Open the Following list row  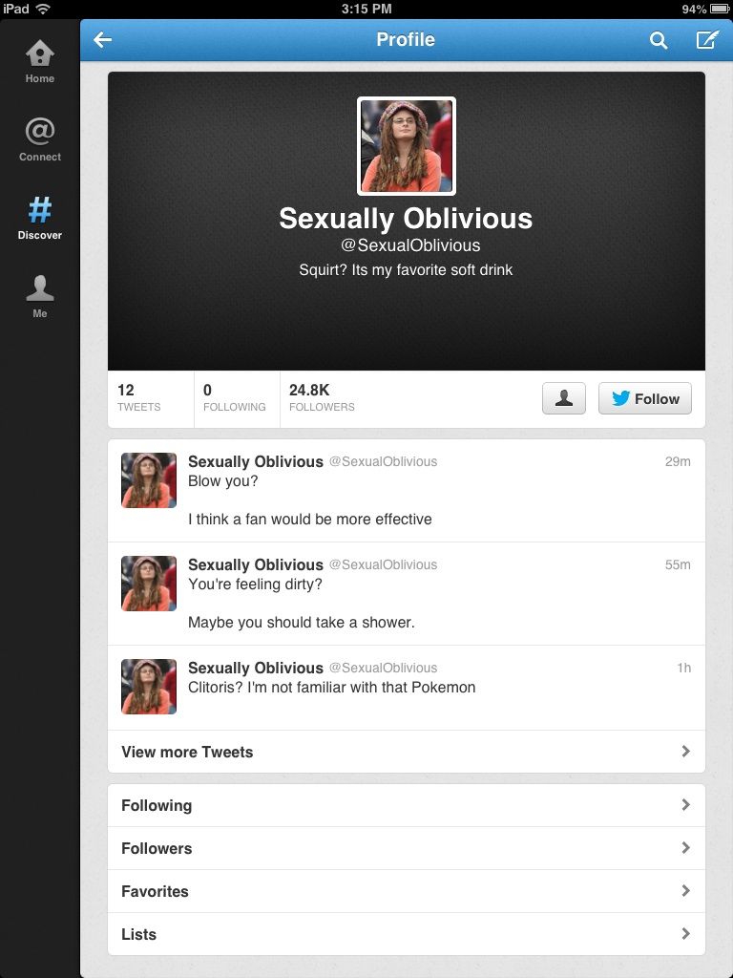pos(407,805)
